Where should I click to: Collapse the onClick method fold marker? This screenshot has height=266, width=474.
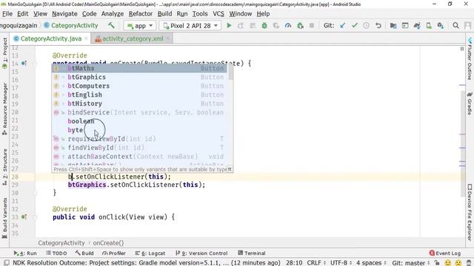click(x=35, y=217)
